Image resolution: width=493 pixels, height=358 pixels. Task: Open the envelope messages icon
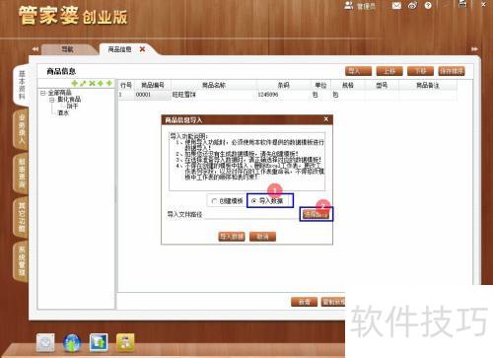[396, 6]
